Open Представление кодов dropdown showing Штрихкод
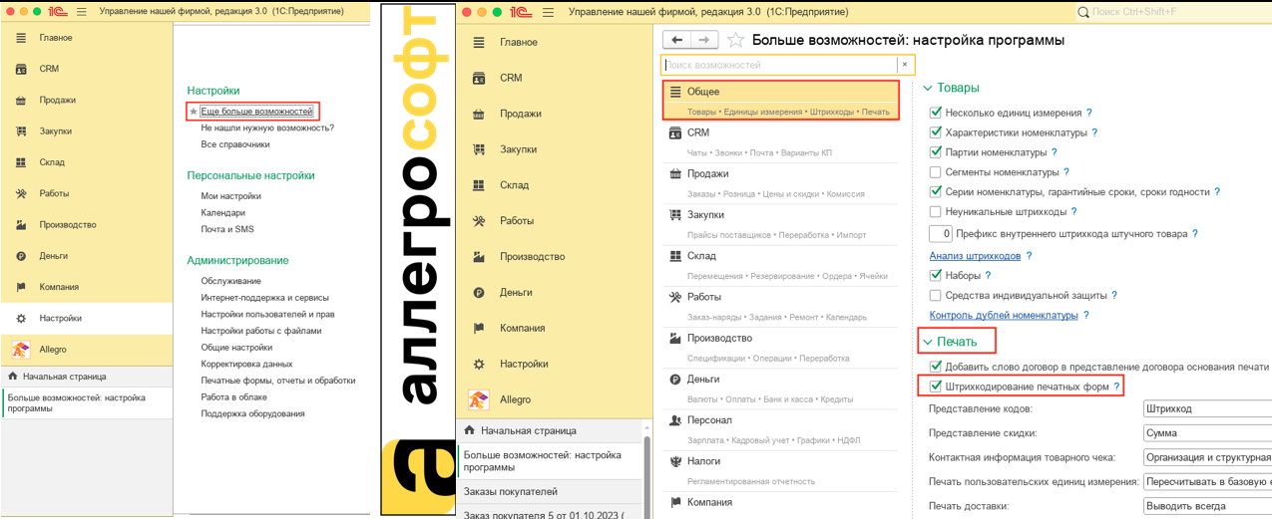Viewport: 1272px width, 519px height. point(1207,408)
